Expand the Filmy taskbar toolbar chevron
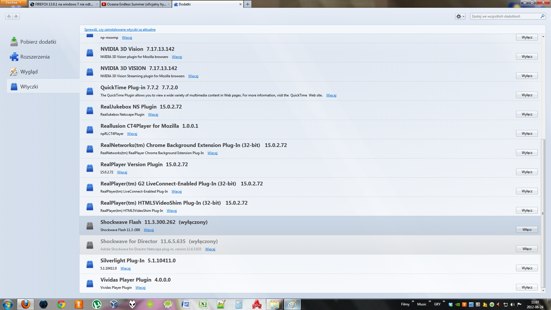551x310 pixels. (414, 302)
